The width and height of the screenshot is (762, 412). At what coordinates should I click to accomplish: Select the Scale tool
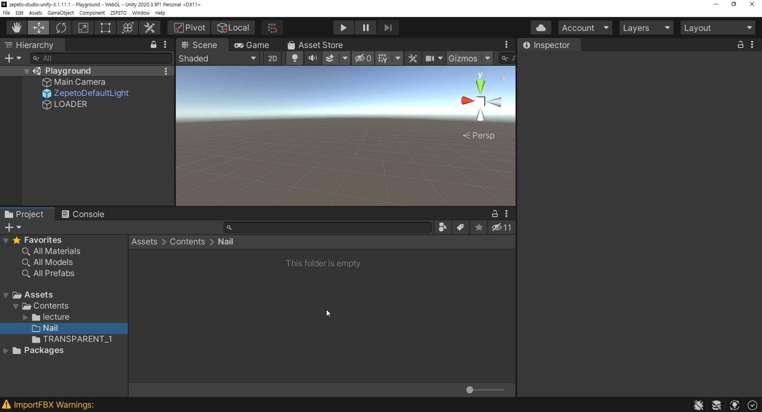tap(83, 28)
